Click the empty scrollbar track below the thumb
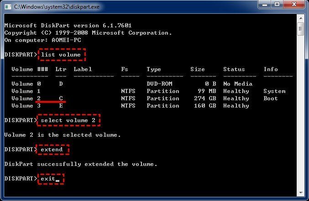 coord(300,114)
